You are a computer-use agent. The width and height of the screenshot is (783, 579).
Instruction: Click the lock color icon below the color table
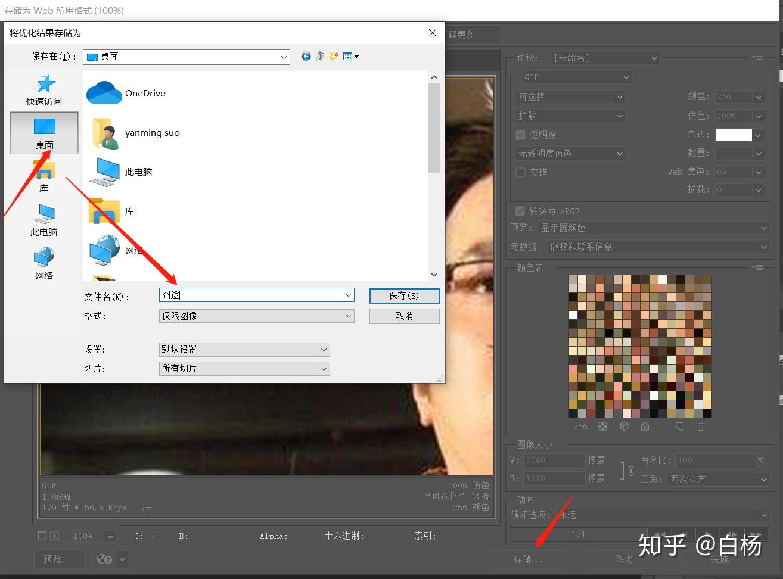pyautogui.click(x=645, y=427)
